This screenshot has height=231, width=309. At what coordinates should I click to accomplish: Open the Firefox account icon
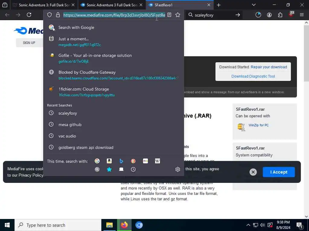coord(269,15)
